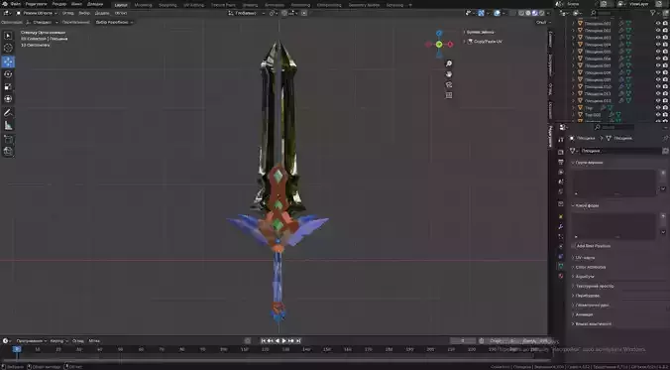This screenshot has height=370, width=670.
Task: Switch viewport to solid shading
Action: [527, 13]
